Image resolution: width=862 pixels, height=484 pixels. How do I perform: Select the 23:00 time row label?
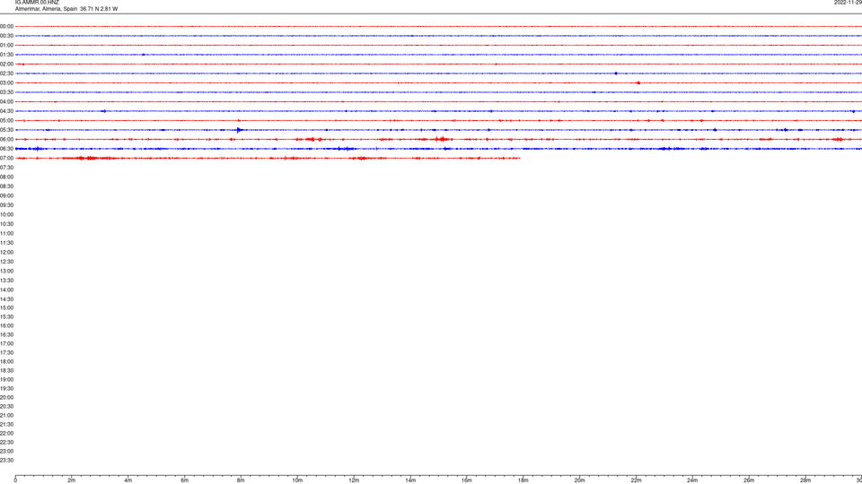[x=6, y=451]
